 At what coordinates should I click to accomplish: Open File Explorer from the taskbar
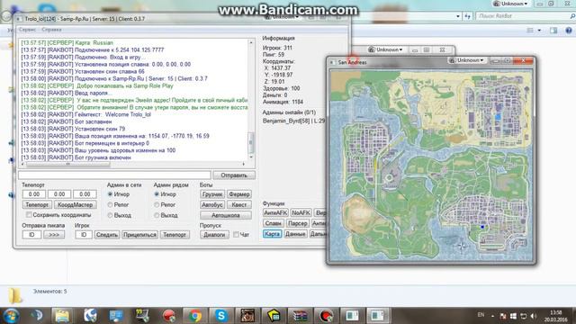62,316
